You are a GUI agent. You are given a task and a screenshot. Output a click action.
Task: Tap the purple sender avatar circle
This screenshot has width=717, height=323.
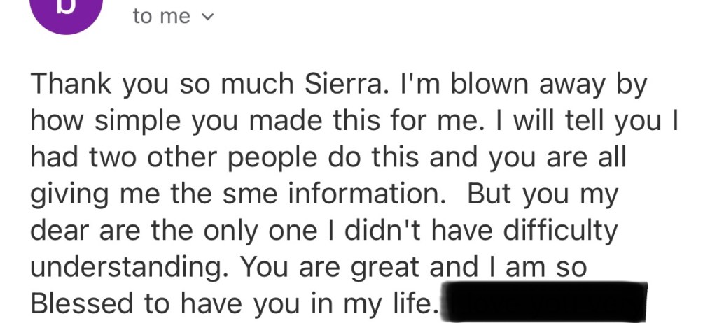click(x=66, y=10)
